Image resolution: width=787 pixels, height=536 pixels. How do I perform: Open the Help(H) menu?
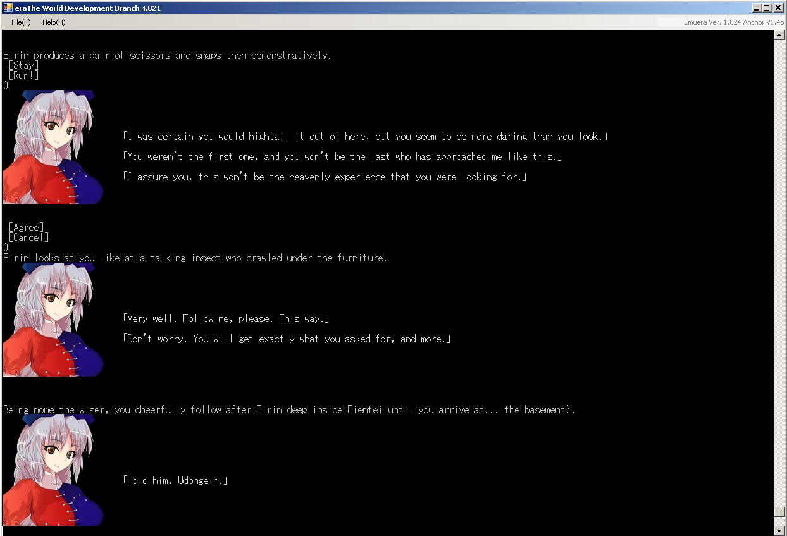54,22
